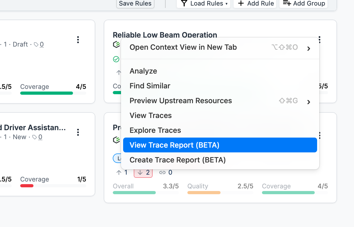The width and height of the screenshot is (354, 227).
Task: Click the tag count 0 on Draft card
Action: click(x=42, y=44)
